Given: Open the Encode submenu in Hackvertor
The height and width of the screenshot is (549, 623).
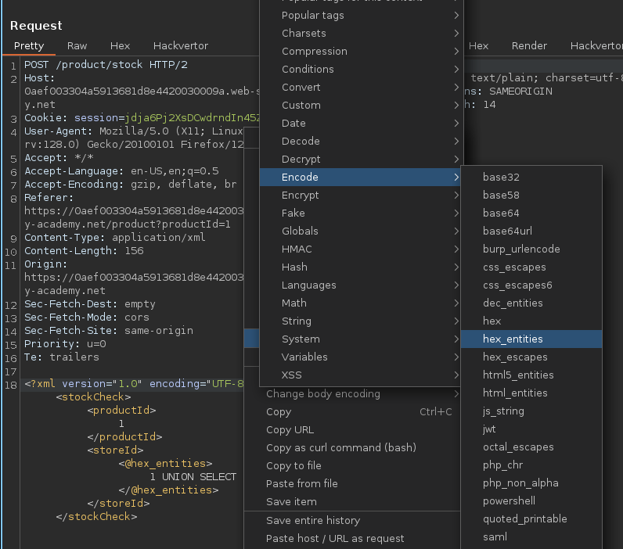Looking at the screenshot, I should pos(300,177).
